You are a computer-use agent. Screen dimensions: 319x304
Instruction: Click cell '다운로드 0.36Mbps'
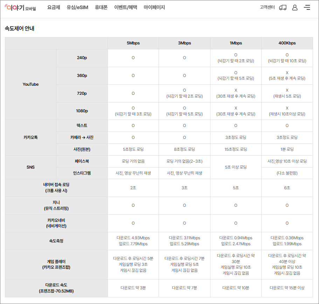pyautogui.click(x=287, y=238)
